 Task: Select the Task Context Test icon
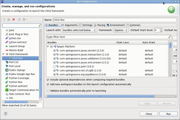tap(7, 94)
